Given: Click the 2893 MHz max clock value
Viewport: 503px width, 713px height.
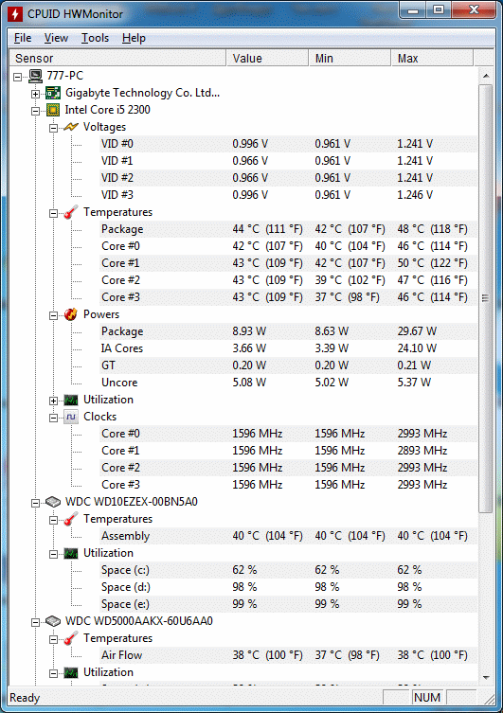Looking at the screenshot, I should click(422, 451).
